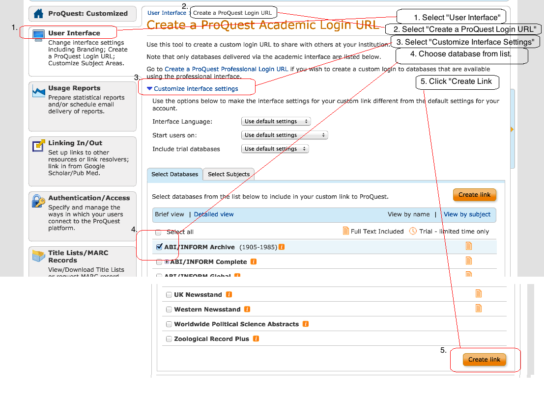Click the Title Lists/MARC Records folder icon
544x415 pixels.
click(38, 256)
